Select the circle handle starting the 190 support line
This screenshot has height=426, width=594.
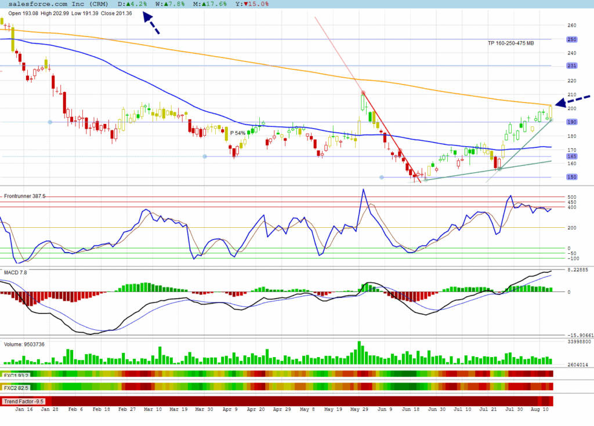click(x=50, y=122)
